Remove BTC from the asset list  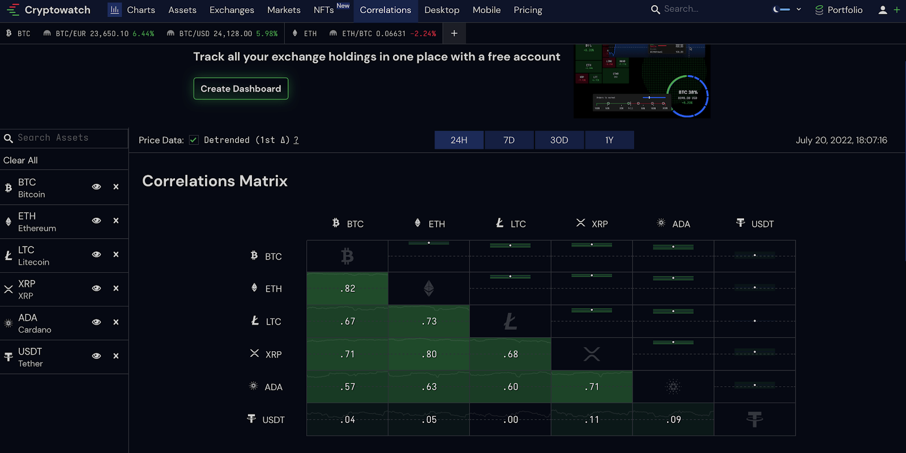coord(116,187)
